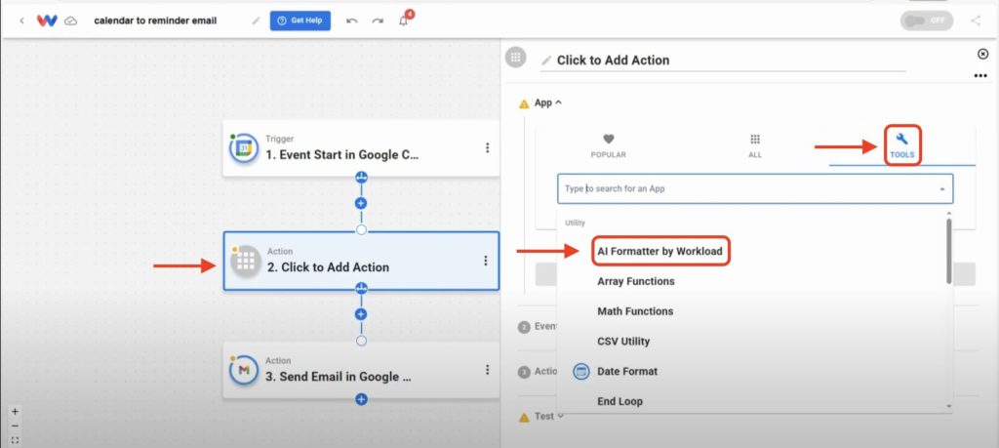Rename the action via title pencil icon
999x448 pixels.
coord(546,61)
